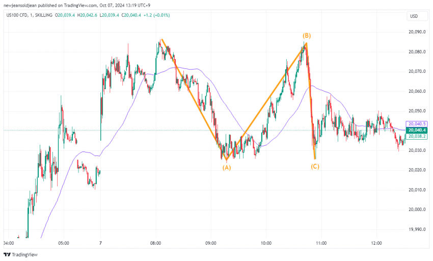Select the SKILLING exchange label

click(44, 15)
